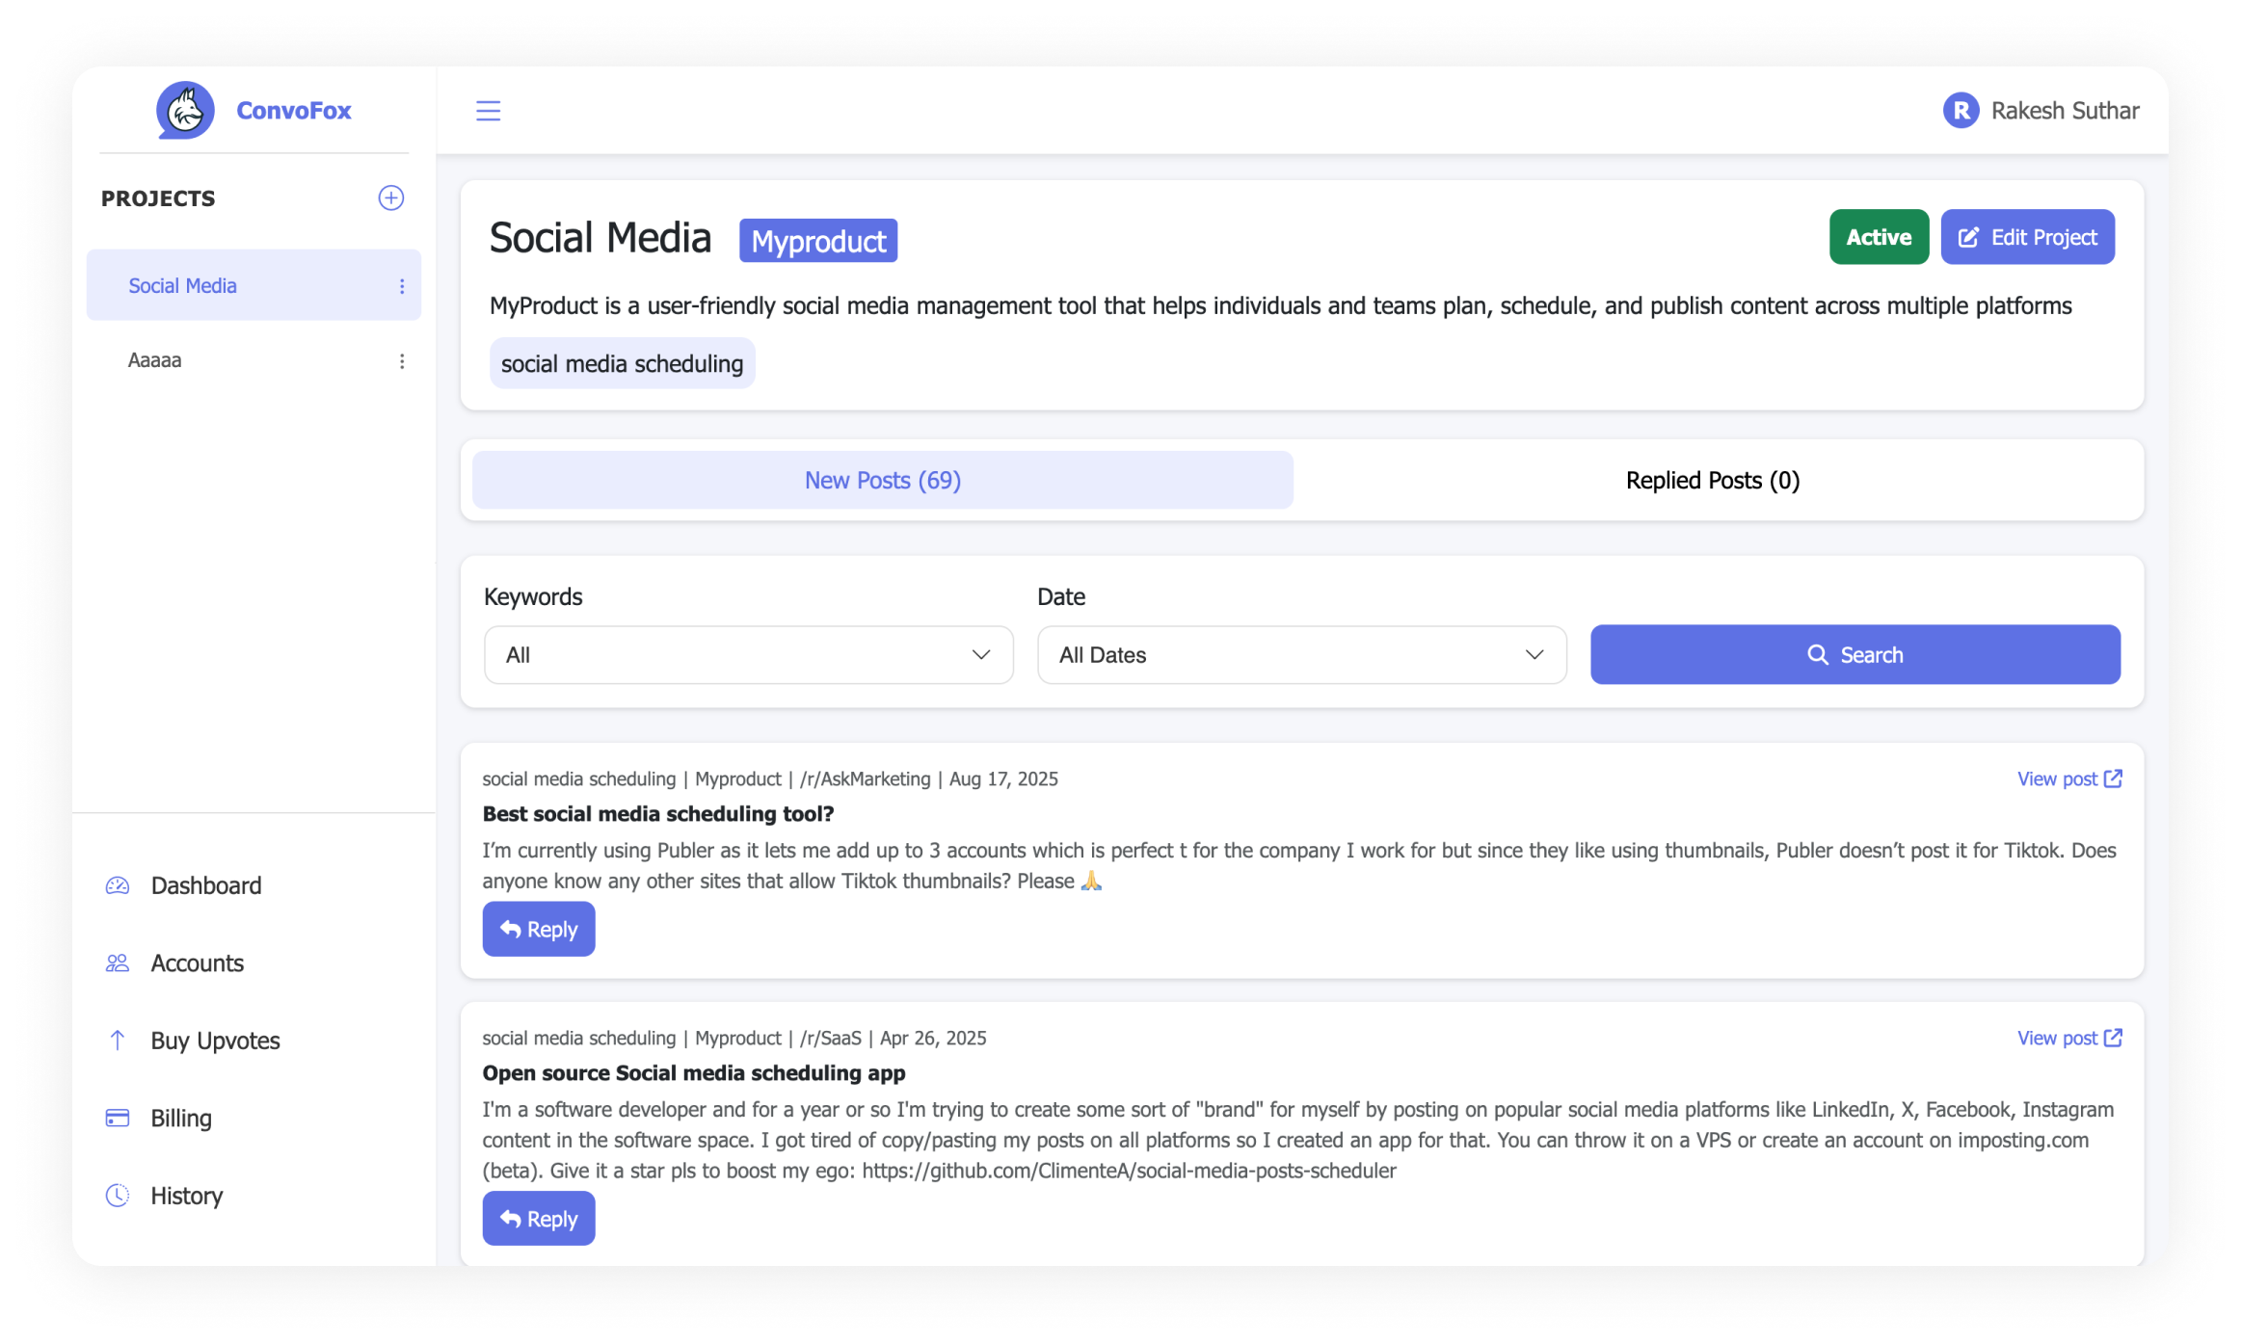Select the Buy Upvotes option
This screenshot has width=2241, height=1344.
tap(214, 1041)
